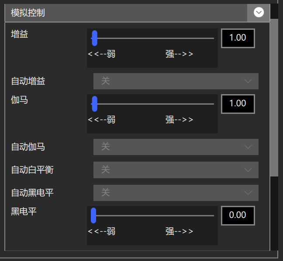Click the 增益 slider handle
The image size is (283, 261).
click(x=94, y=38)
